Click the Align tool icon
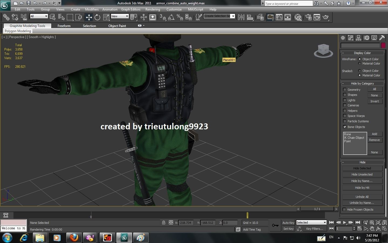The width and height of the screenshot is (388, 243). tap(250, 17)
